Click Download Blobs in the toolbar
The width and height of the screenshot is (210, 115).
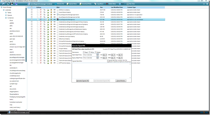coord(86,4)
